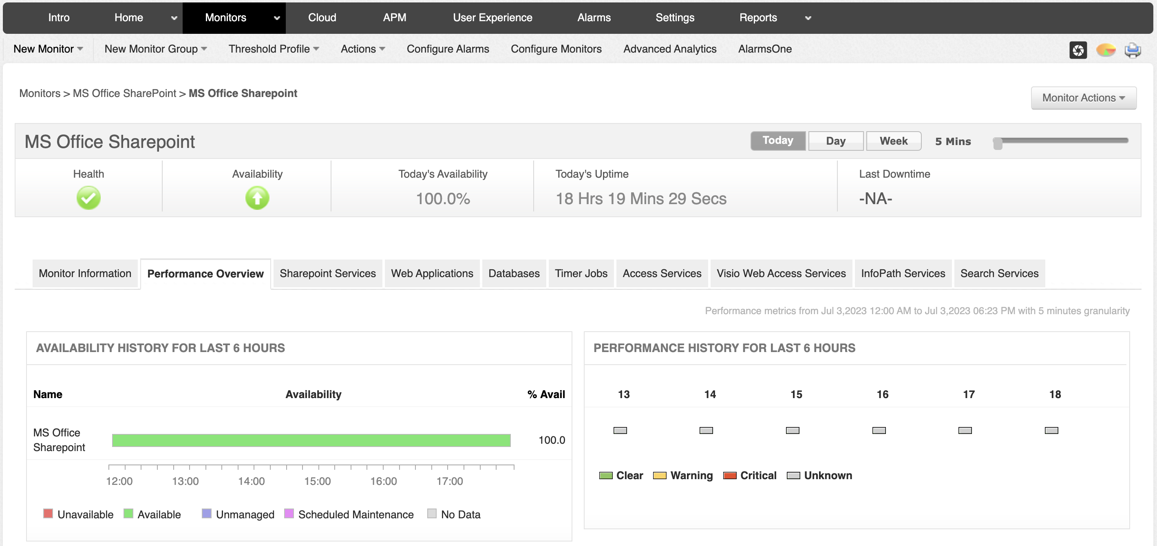The height and width of the screenshot is (546, 1157).
Task: Click the green Availability up-arrow icon
Action: coord(257,198)
